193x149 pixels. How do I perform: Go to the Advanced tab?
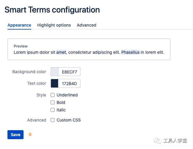coord(86,25)
